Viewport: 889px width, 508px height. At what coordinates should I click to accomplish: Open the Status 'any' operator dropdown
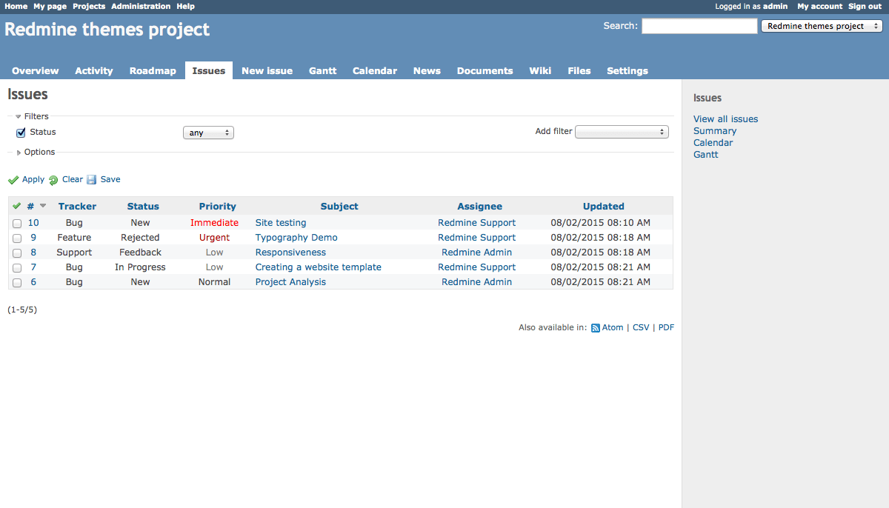pyautogui.click(x=208, y=133)
